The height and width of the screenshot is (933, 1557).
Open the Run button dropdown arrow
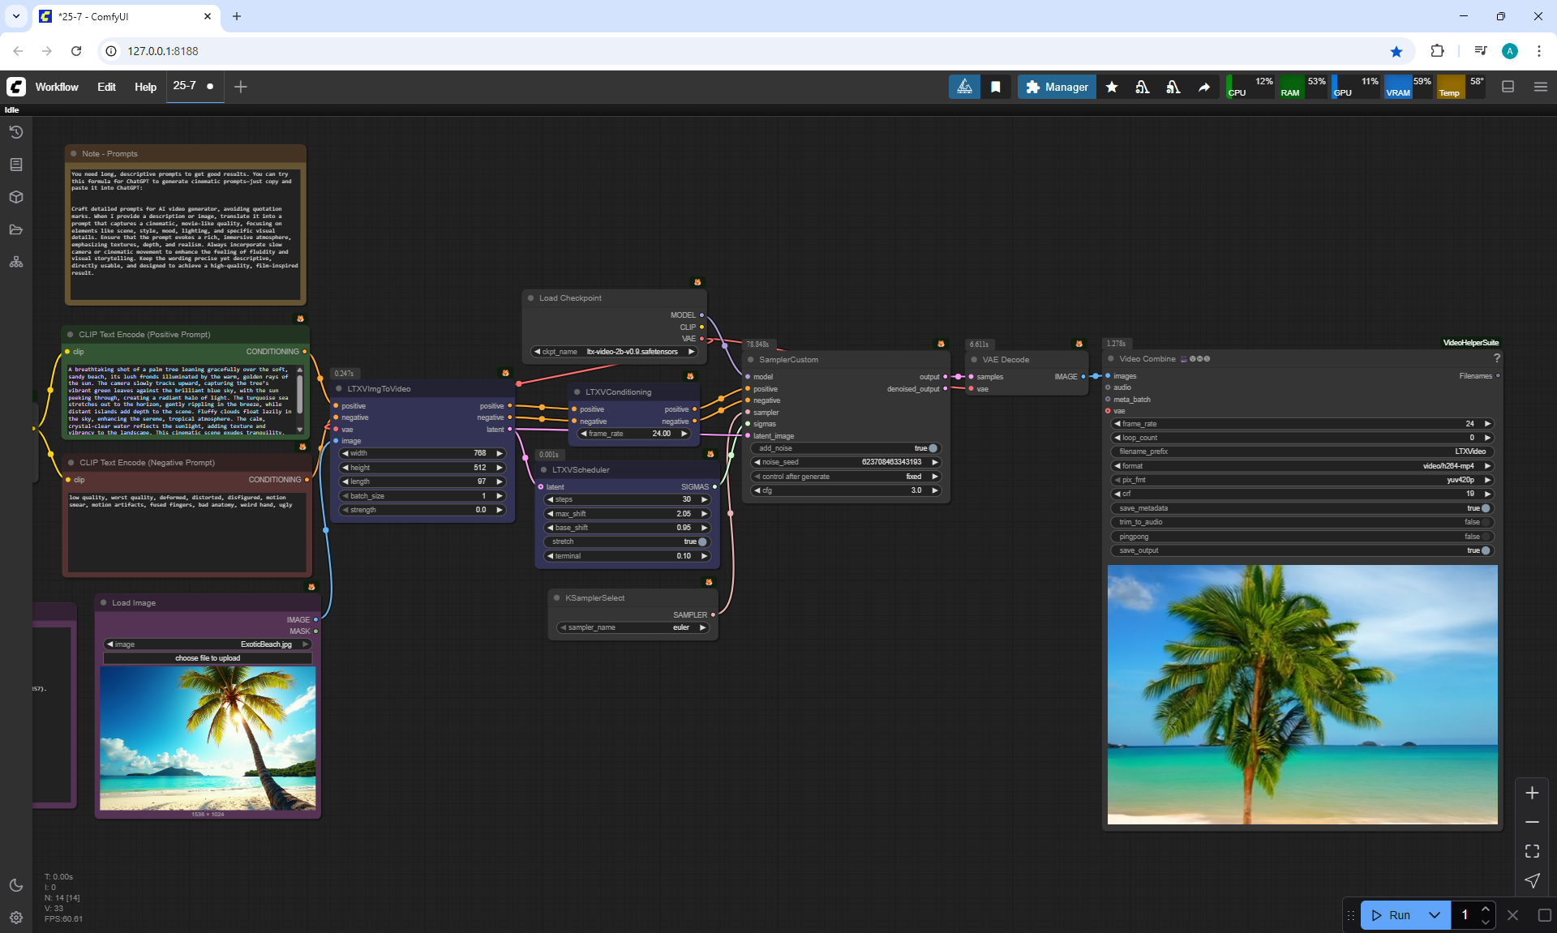1434,915
